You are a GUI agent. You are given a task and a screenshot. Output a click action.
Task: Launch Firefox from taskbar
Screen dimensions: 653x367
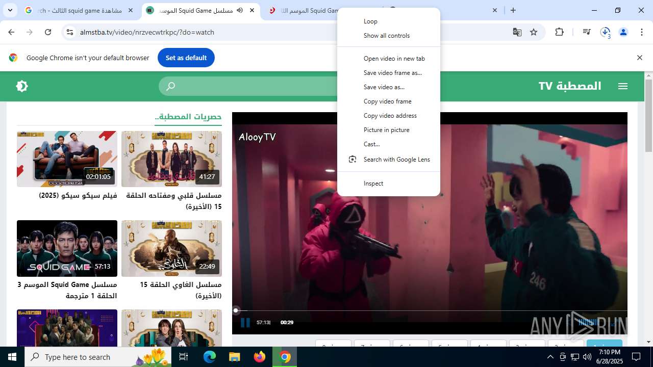pos(260,357)
